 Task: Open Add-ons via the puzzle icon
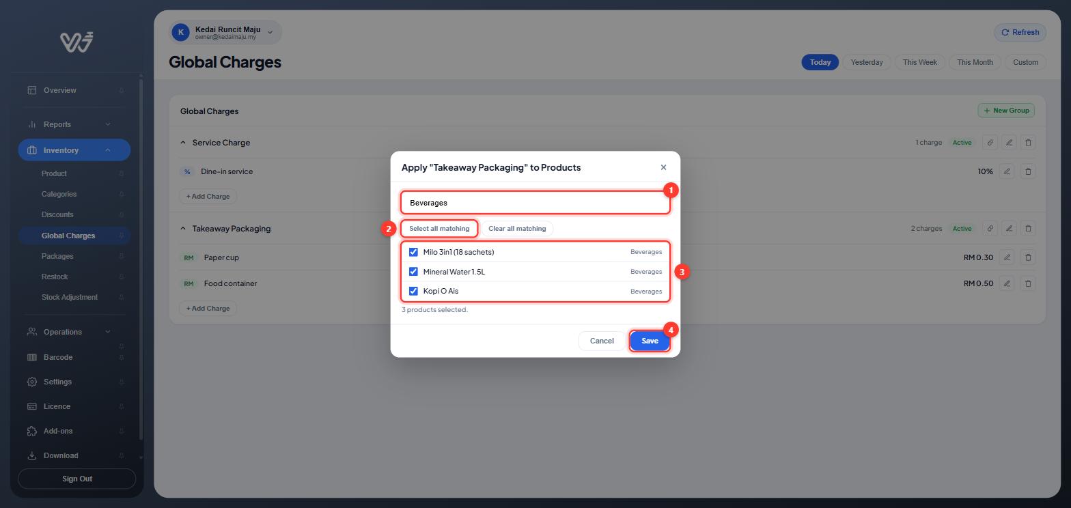pos(31,431)
